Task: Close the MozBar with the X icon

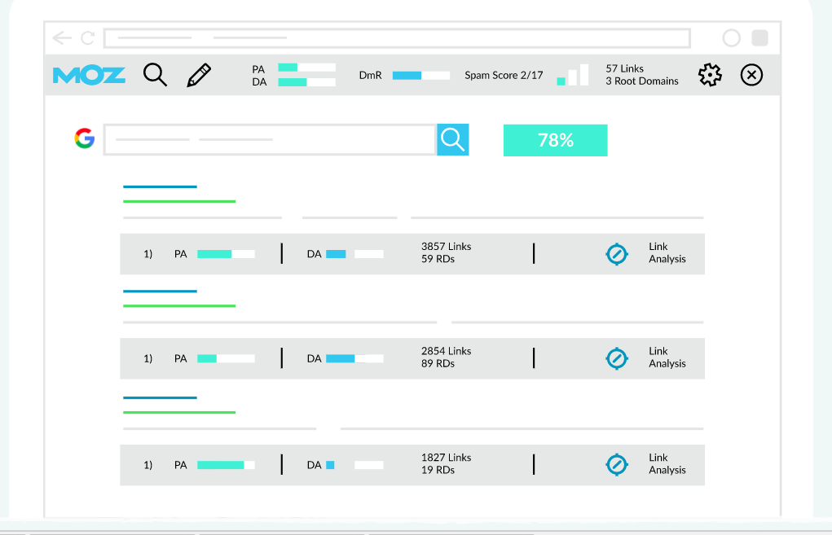Action: coord(751,74)
